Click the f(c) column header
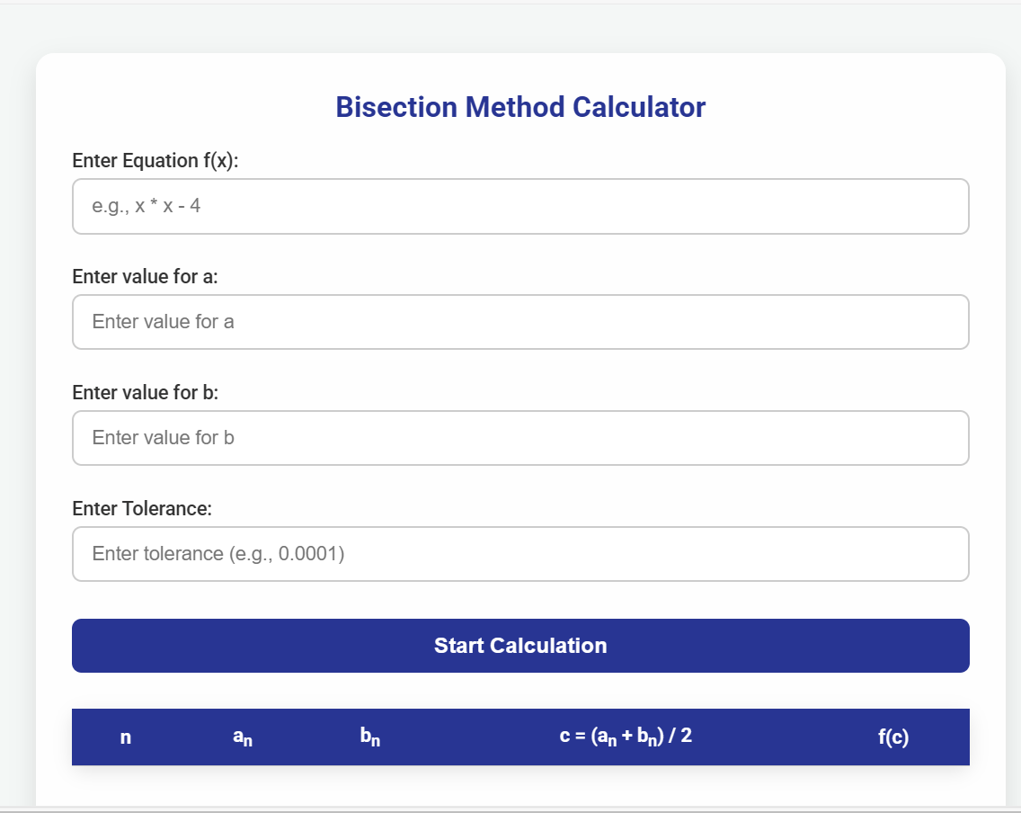The height and width of the screenshot is (813, 1021). point(893,737)
